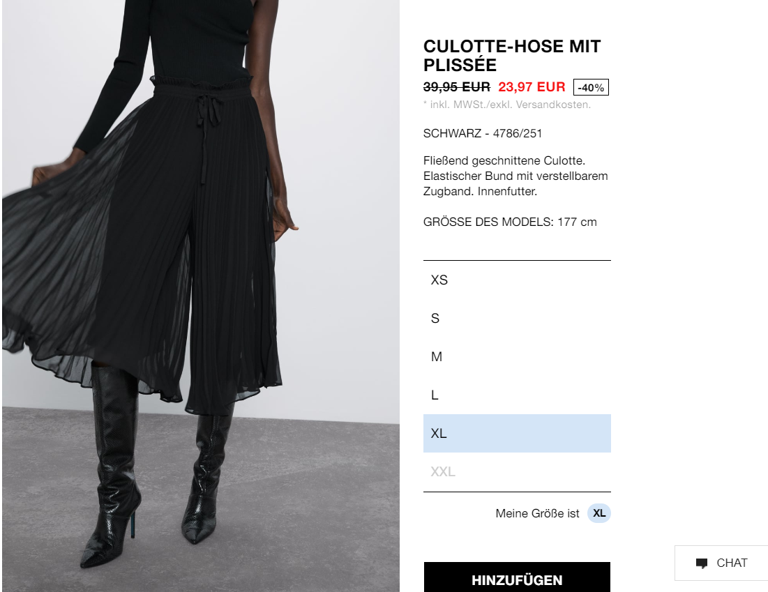Click the -40% discount badge
Screen dimensions: 768x592
pos(591,87)
